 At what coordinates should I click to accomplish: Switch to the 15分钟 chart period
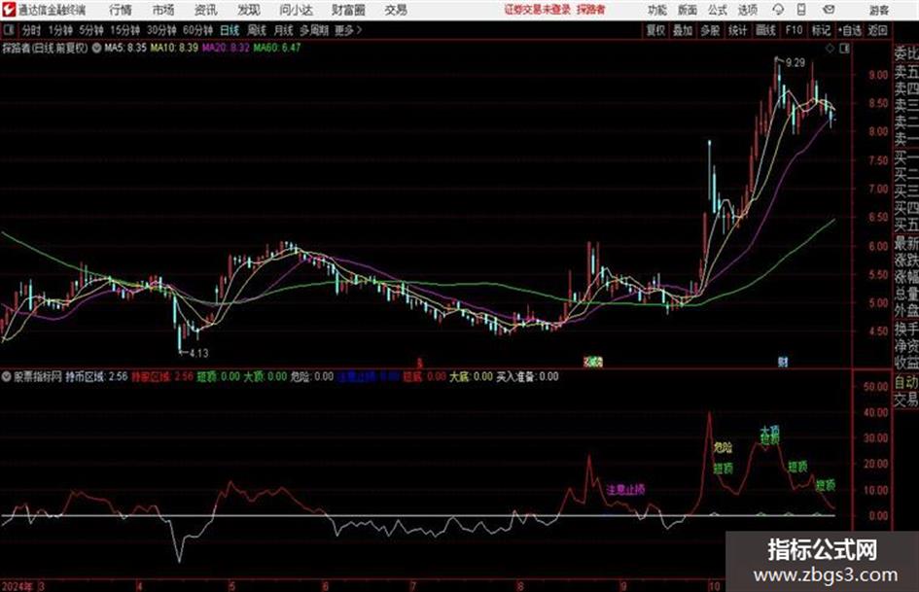pos(125,30)
